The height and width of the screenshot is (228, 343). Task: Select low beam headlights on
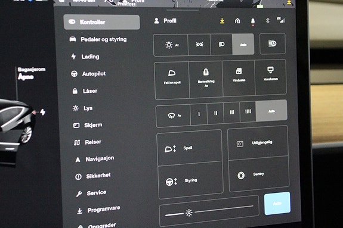point(221,44)
